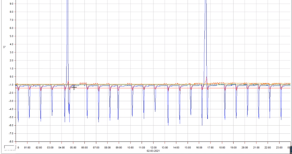Click the black crosshair marker near 05:00
This screenshot has width=292, height=154.
coord(74,87)
